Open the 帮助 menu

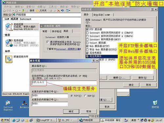coord(75,7)
